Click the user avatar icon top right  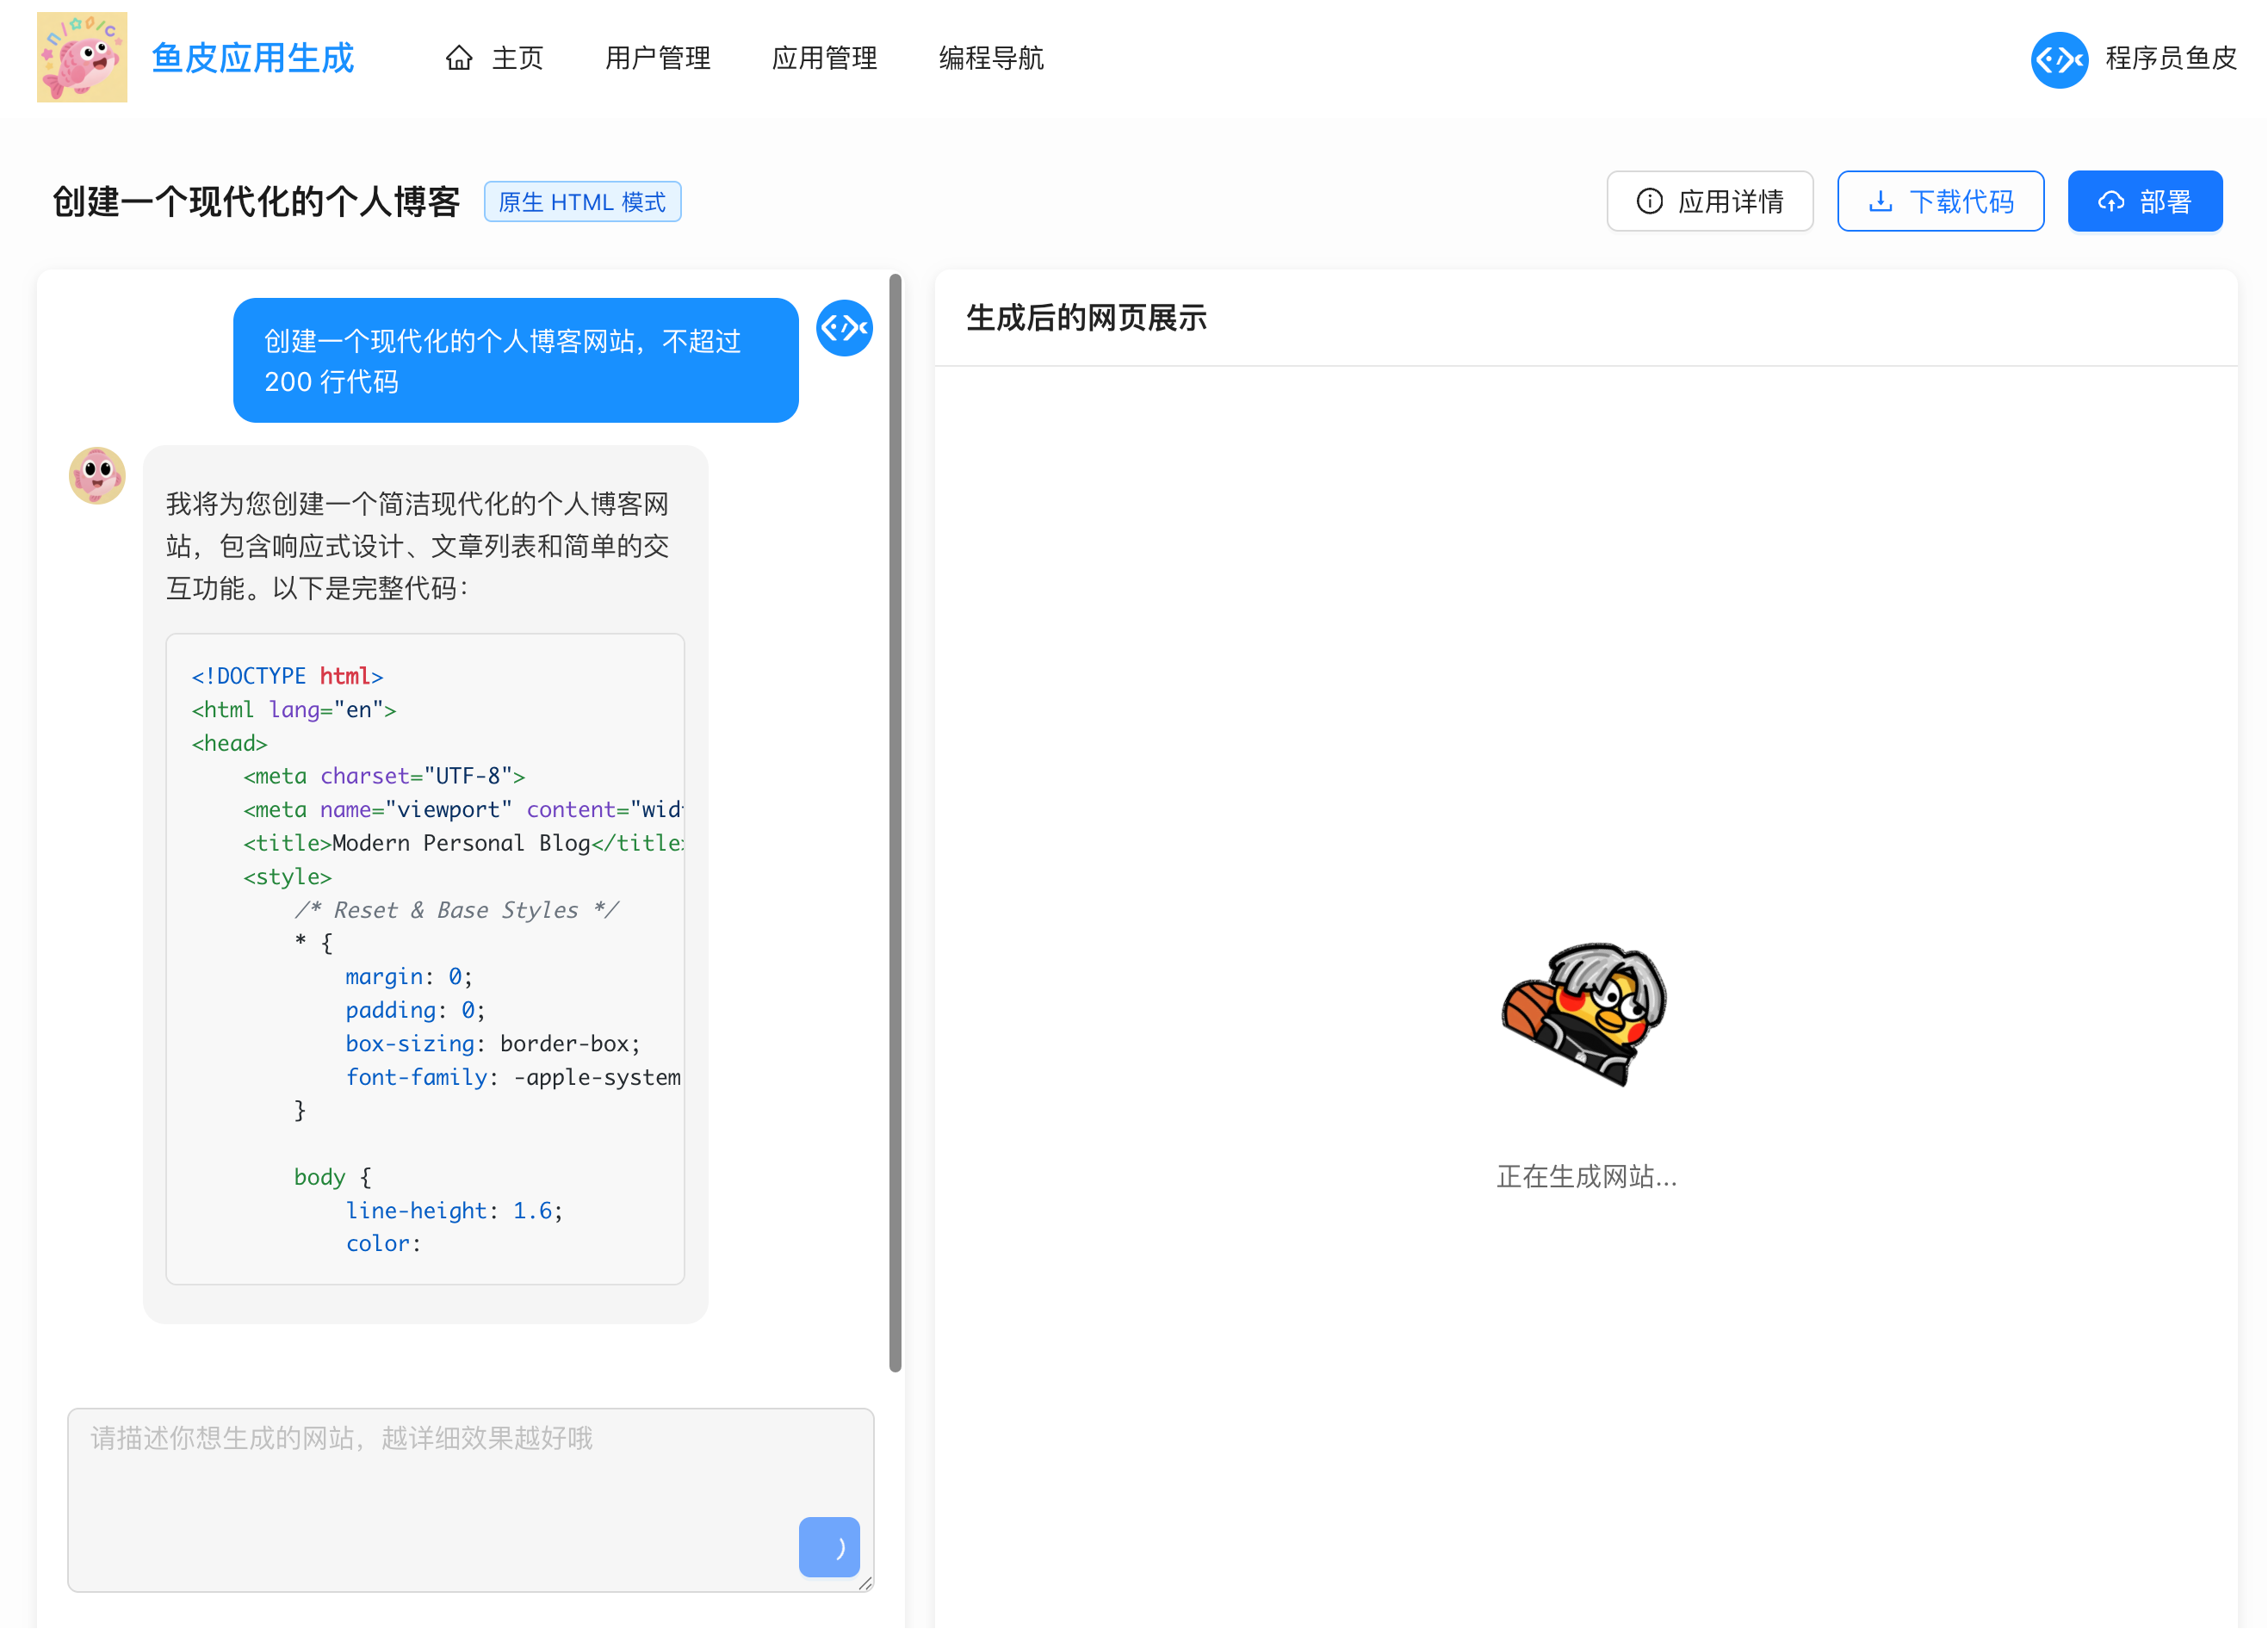click(x=2058, y=59)
